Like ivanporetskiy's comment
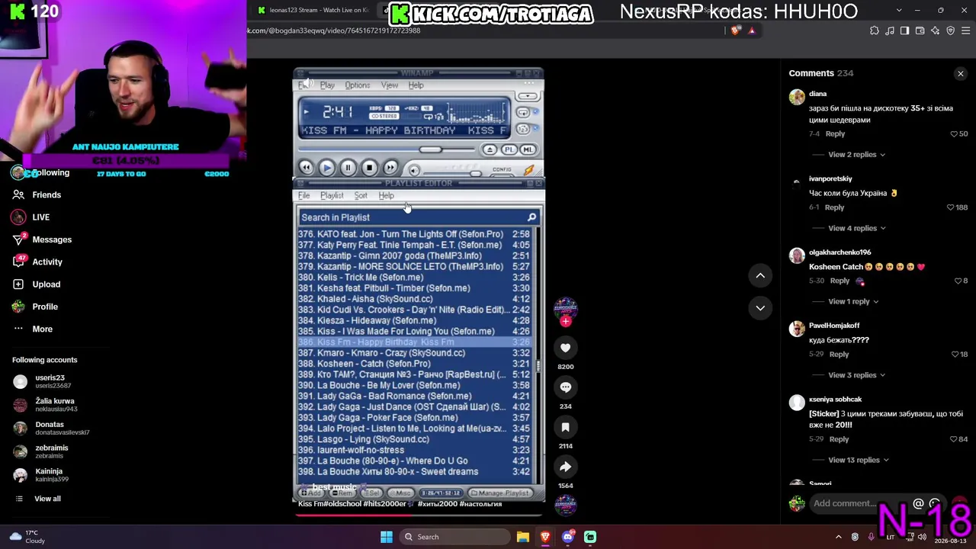Image resolution: width=976 pixels, height=549 pixels. [950, 207]
